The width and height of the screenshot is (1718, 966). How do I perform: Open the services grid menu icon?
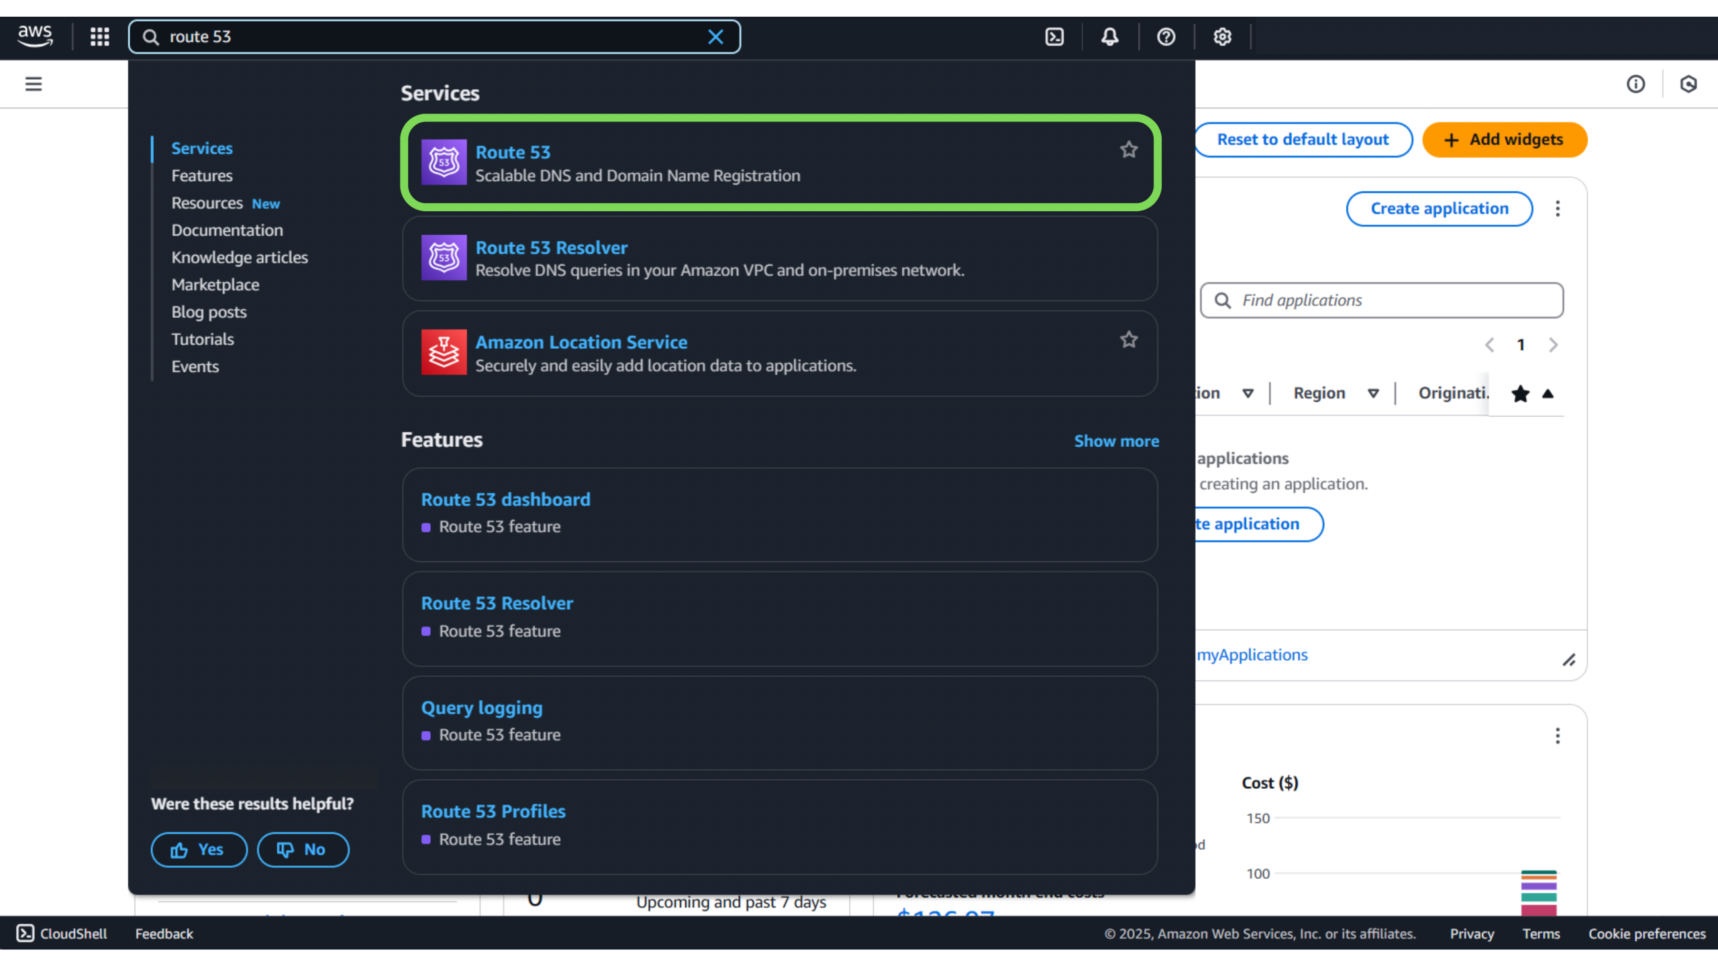click(99, 36)
